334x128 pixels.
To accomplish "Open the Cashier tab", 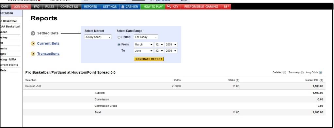I will 130,7.
